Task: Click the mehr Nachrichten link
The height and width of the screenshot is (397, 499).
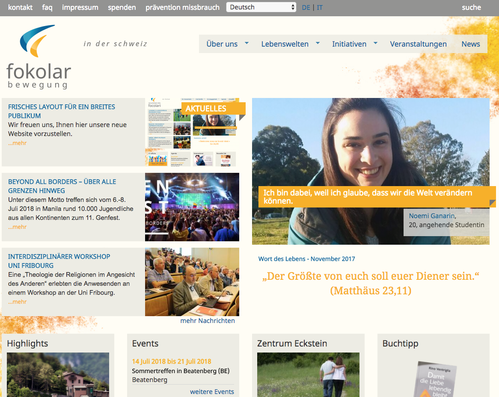Action: tap(208, 321)
